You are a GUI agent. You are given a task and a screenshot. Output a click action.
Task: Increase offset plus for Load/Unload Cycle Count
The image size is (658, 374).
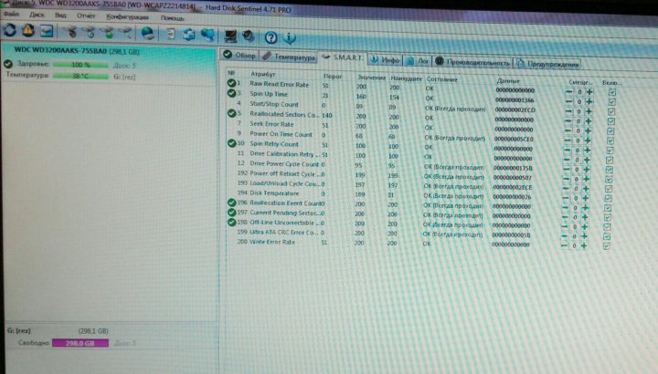point(586,189)
